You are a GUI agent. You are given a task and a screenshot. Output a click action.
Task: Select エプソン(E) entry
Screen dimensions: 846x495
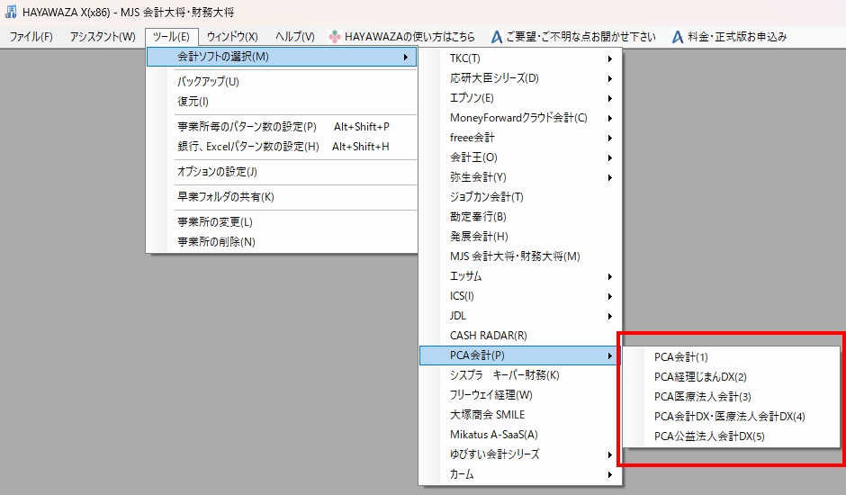(x=520, y=98)
